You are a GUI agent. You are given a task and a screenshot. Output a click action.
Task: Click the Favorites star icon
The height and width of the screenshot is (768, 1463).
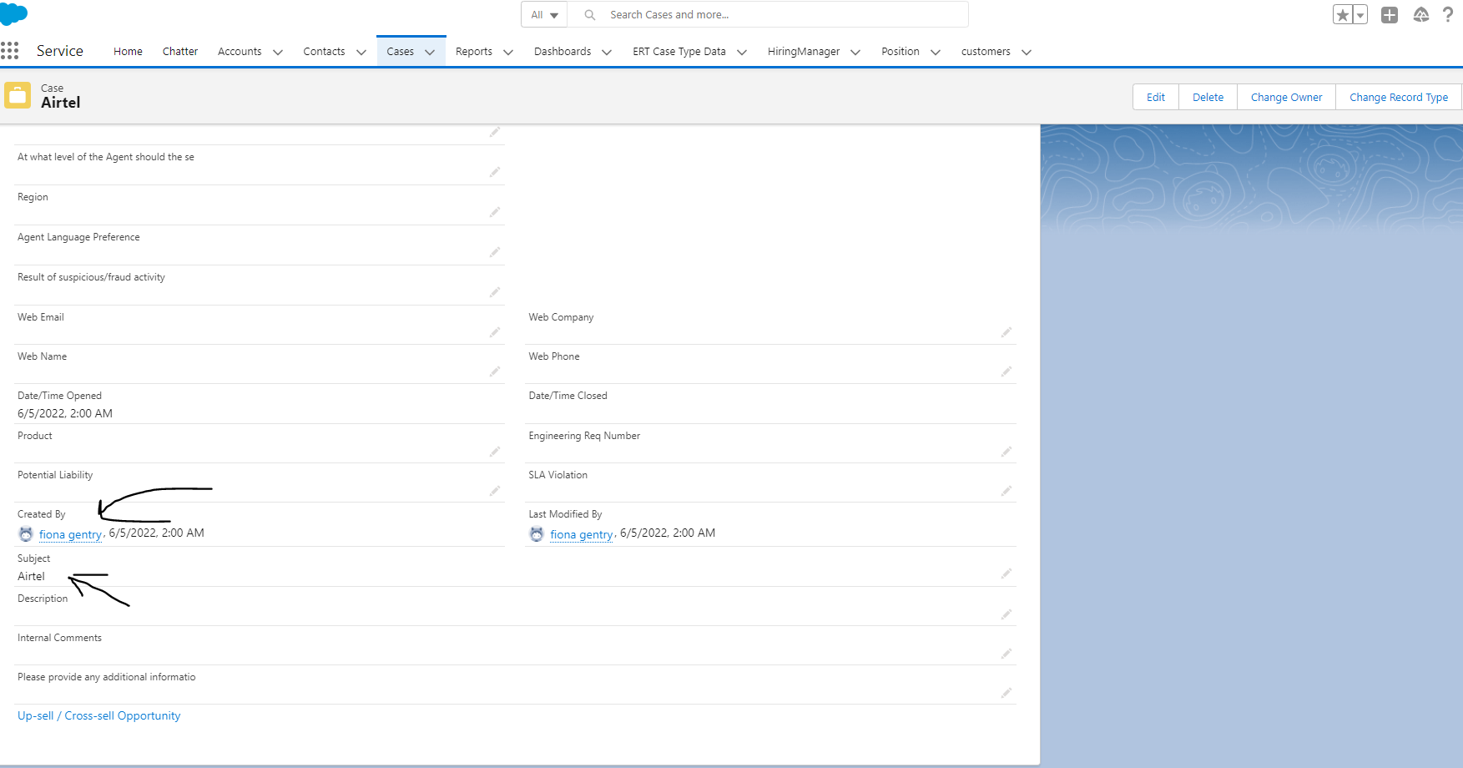click(1342, 15)
